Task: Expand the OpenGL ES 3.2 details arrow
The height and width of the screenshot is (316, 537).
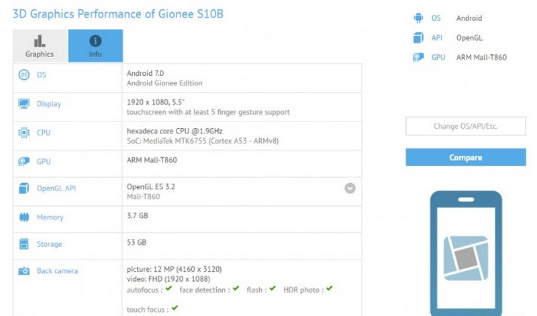Action: click(x=350, y=189)
